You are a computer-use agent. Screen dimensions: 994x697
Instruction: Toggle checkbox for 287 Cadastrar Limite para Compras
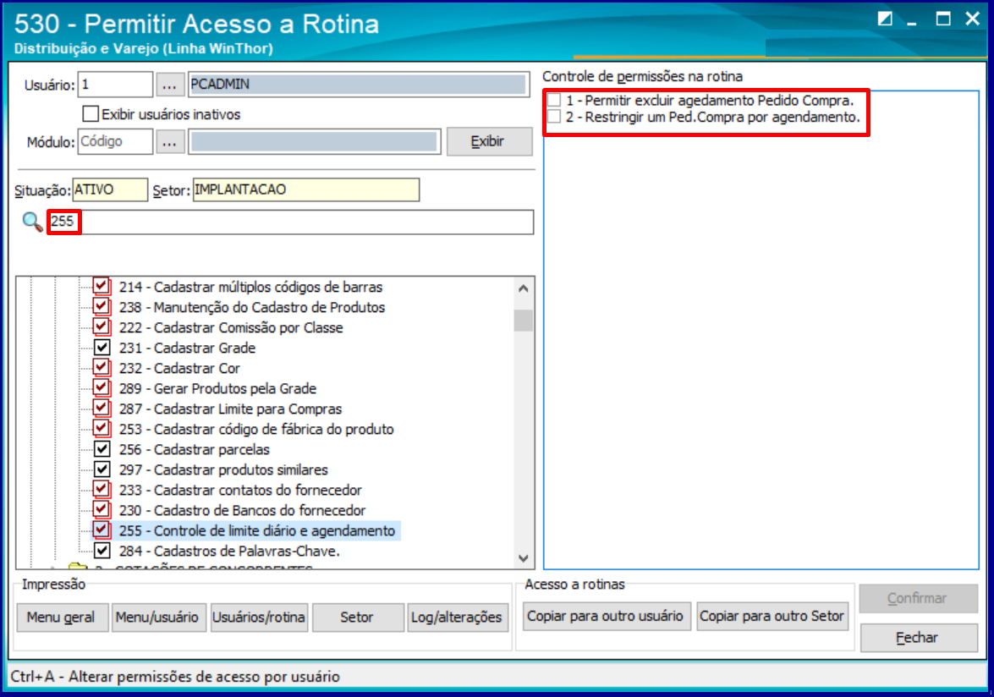coord(102,408)
